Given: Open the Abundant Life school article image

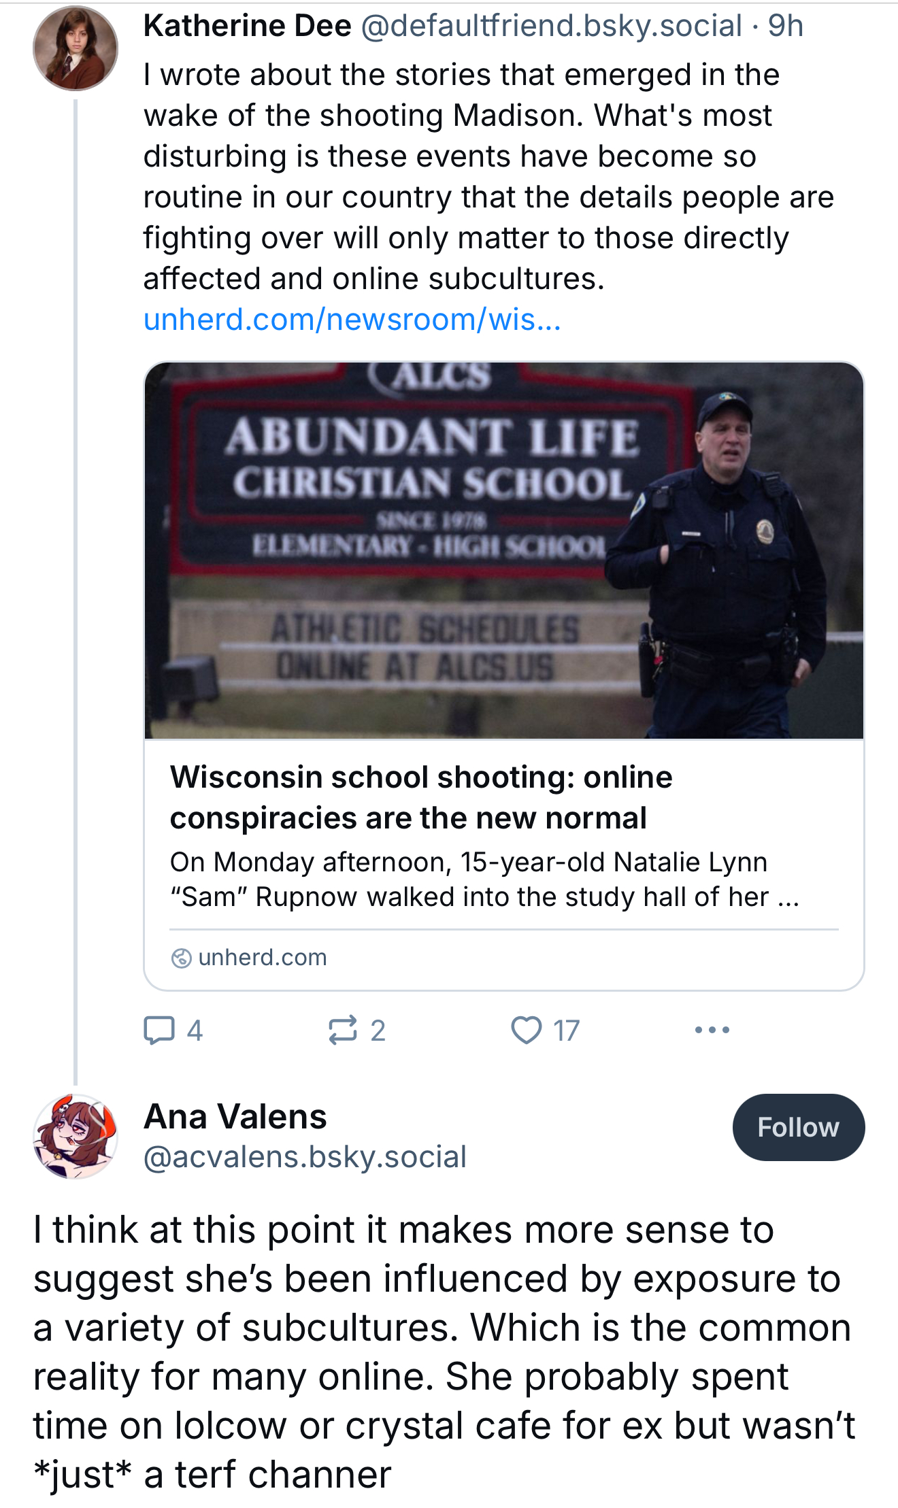Looking at the screenshot, I should pyautogui.click(x=503, y=550).
